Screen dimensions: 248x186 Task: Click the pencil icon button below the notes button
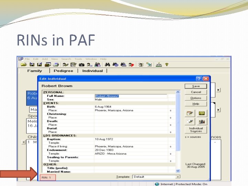pos(190,122)
